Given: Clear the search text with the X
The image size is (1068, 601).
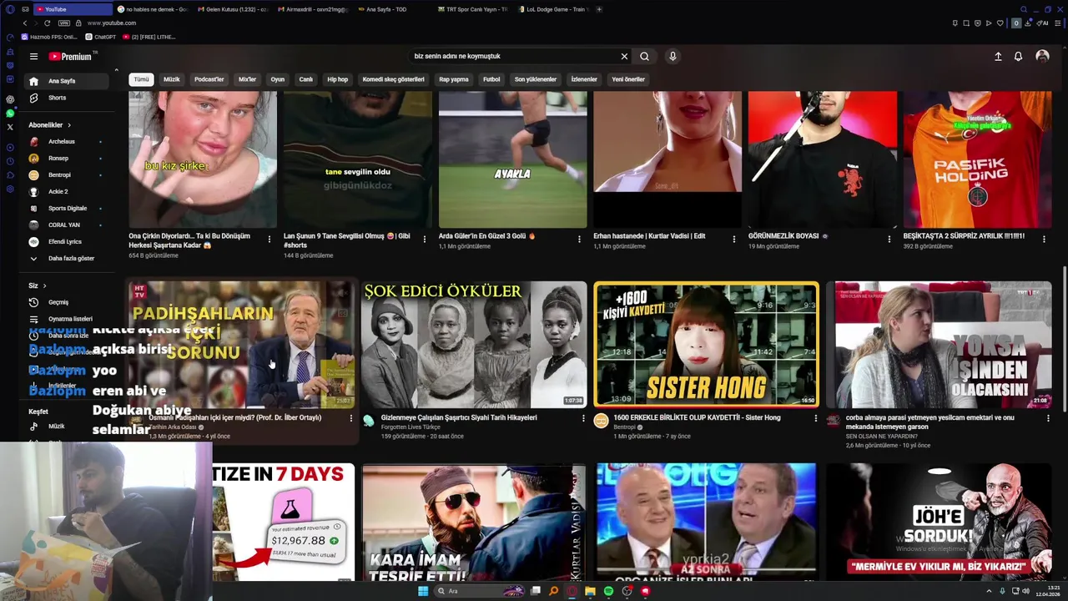Looking at the screenshot, I should (x=624, y=57).
